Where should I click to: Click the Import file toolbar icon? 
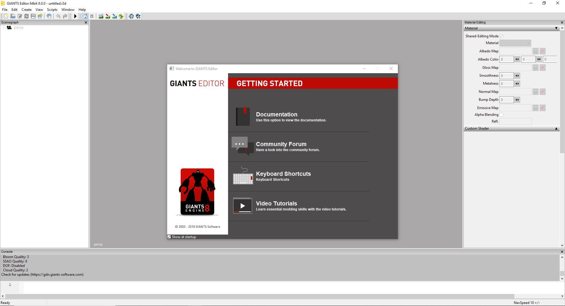pos(49,16)
